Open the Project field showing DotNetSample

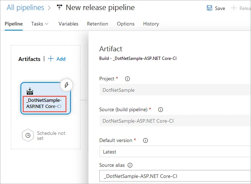[175, 90]
